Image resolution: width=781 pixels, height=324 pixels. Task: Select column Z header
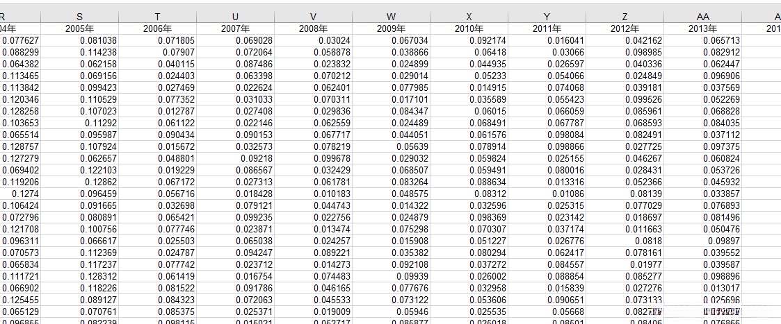625,17
